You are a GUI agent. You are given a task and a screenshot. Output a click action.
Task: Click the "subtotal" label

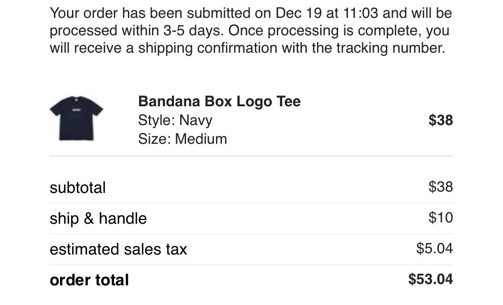click(x=78, y=188)
